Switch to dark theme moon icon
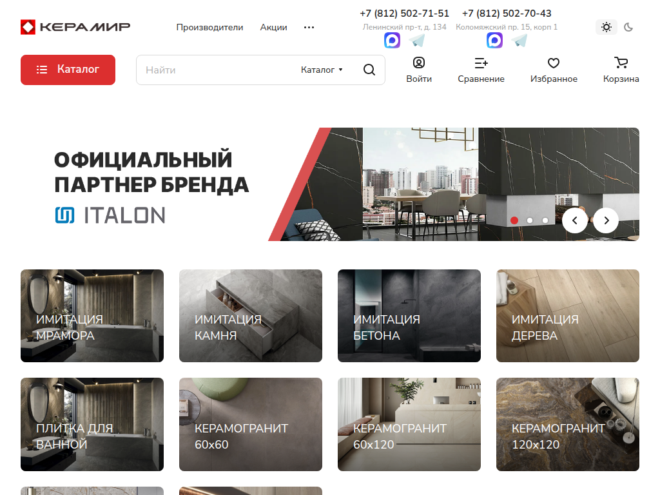 click(628, 27)
